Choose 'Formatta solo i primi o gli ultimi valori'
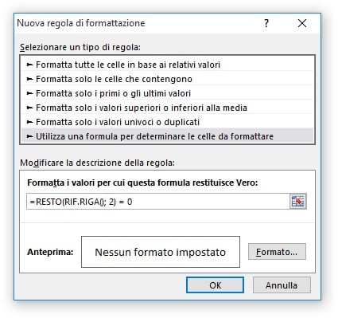This screenshot has height=318, width=338. pos(167,93)
